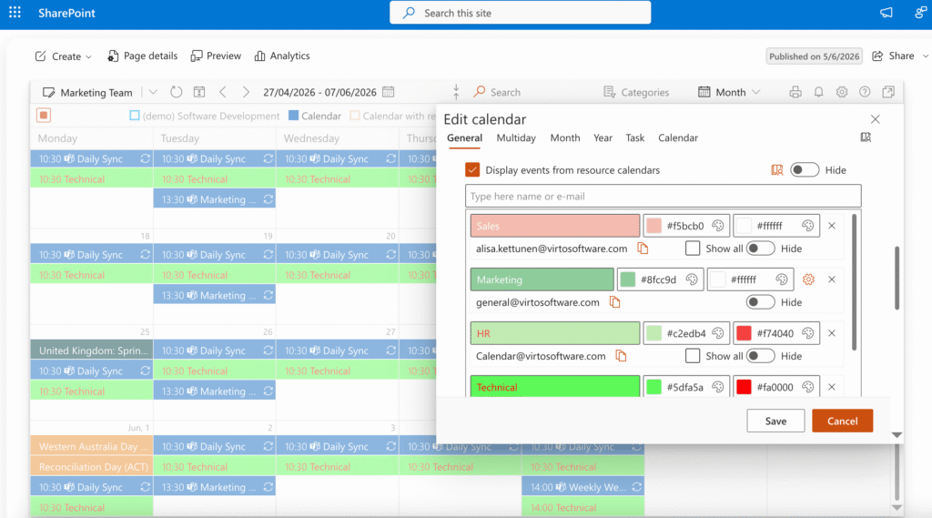Click the Technical text color swatch #fa0000
The height and width of the screenshot is (518, 932).
point(744,387)
